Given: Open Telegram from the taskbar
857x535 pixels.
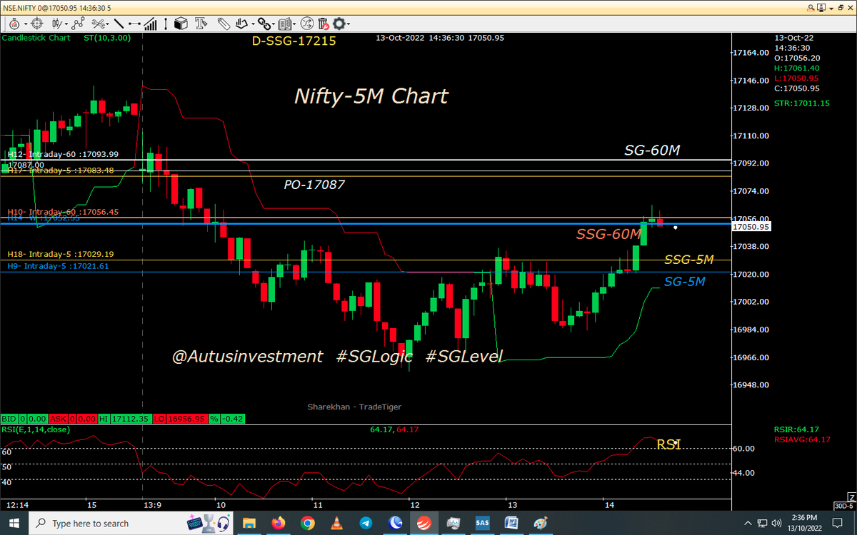Looking at the screenshot, I should 365,523.
